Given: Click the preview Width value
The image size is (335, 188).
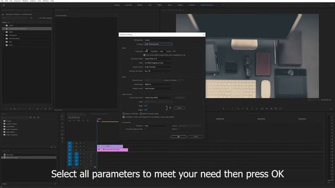Looking at the screenshot, I should [146, 106].
